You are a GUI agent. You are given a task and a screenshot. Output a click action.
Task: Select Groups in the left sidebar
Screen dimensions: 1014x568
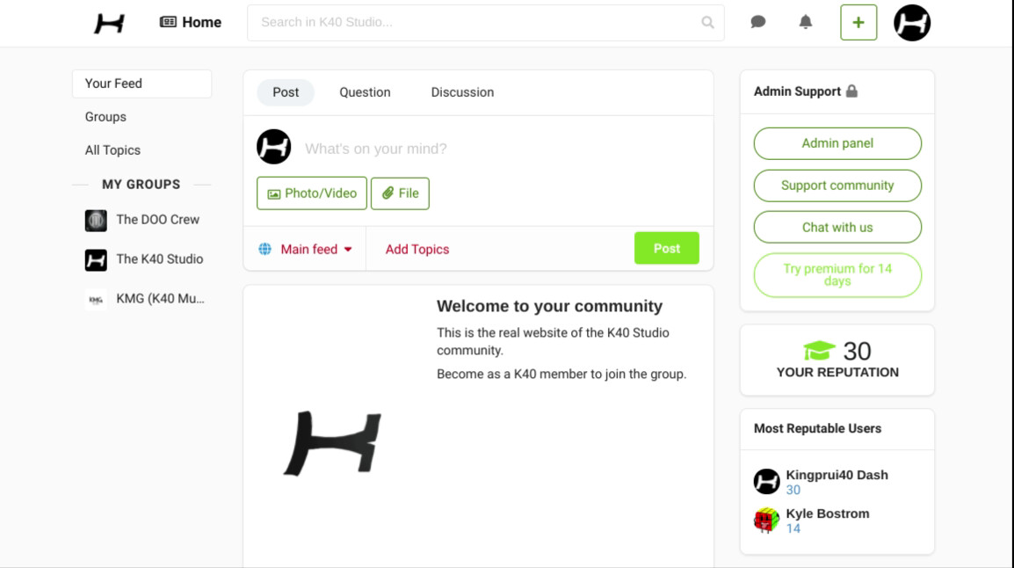105,117
